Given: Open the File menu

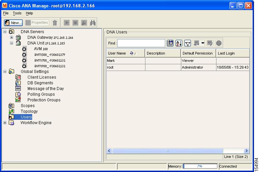Looking at the screenshot, I should click(x=6, y=13).
